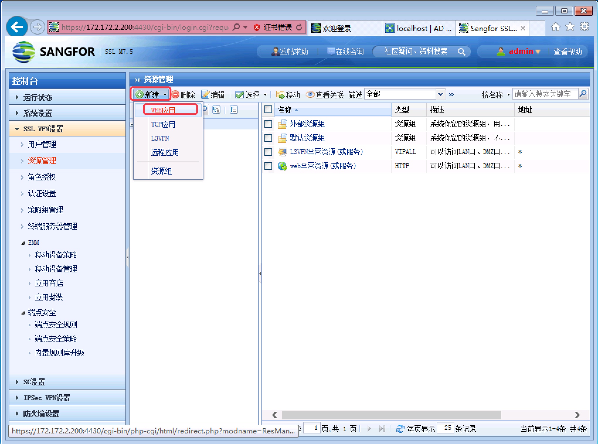Click the browser home icon
This screenshot has width=598, height=444.
[x=555, y=27]
